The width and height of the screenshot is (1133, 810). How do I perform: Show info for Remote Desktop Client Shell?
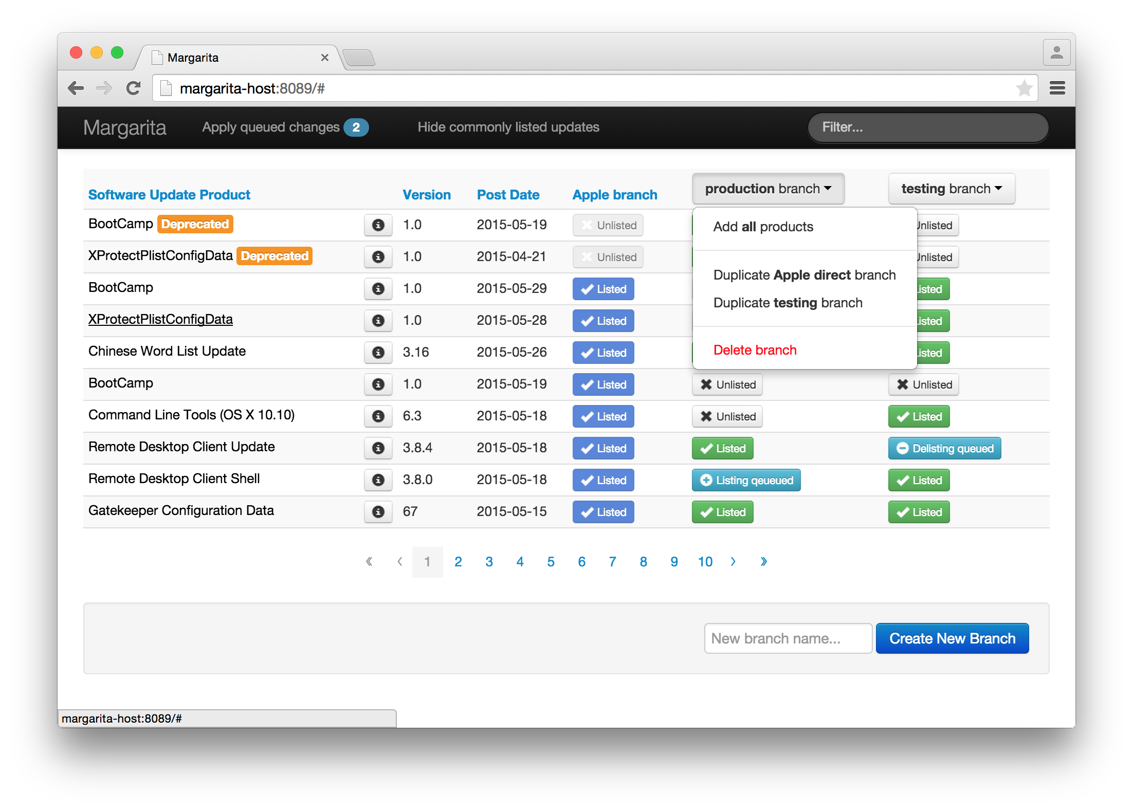(378, 480)
